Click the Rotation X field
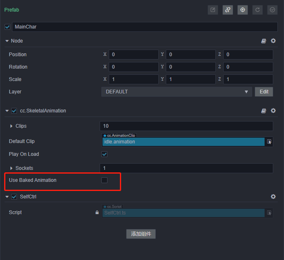 click(x=134, y=67)
